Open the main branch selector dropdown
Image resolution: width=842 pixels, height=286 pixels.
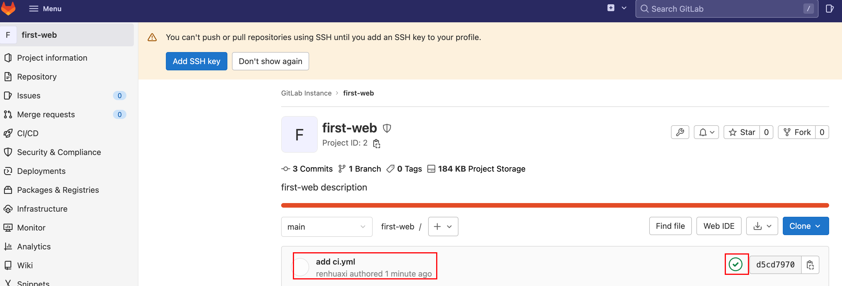327,227
